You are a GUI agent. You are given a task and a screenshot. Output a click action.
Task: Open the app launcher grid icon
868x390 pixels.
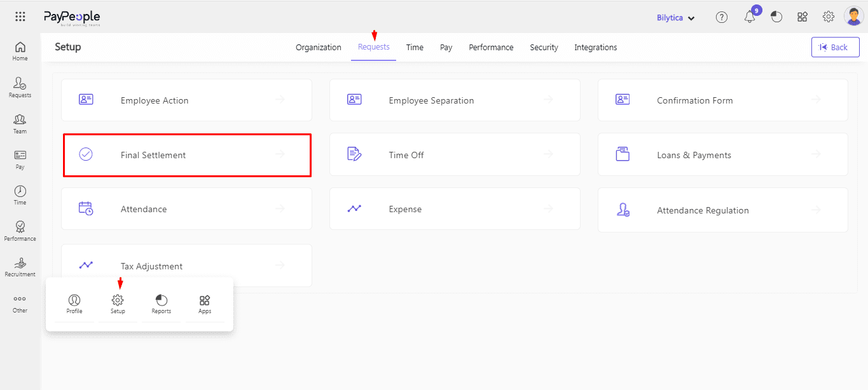click(20, 17)
